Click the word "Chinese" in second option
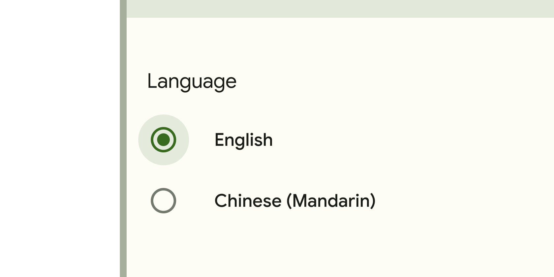The image size is (554, 277). point(248,200)
